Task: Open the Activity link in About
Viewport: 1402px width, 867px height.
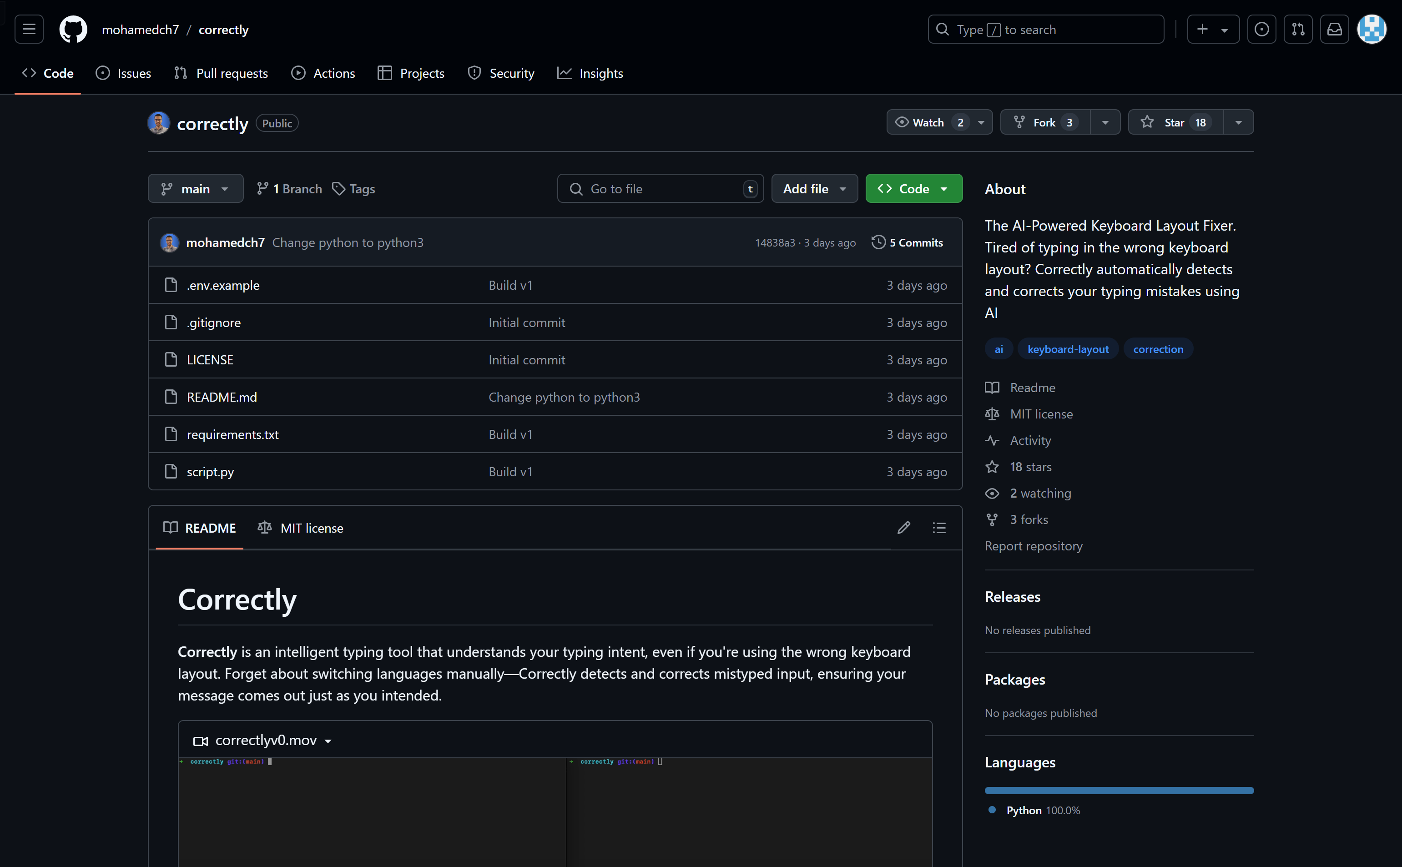Action: click(1018, 440)
